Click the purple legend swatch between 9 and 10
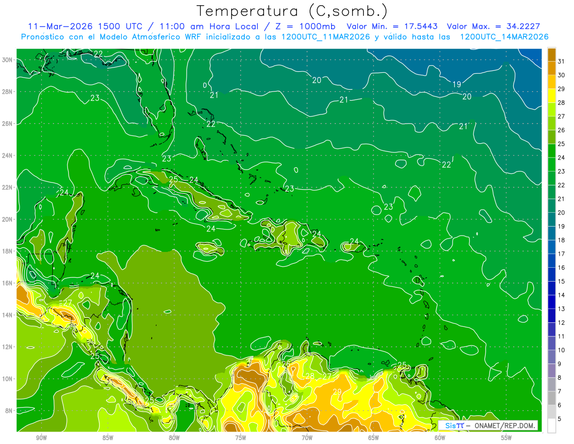Image resolution: width=574 pixels, height=444 pixels. click(x=552, y=357)
